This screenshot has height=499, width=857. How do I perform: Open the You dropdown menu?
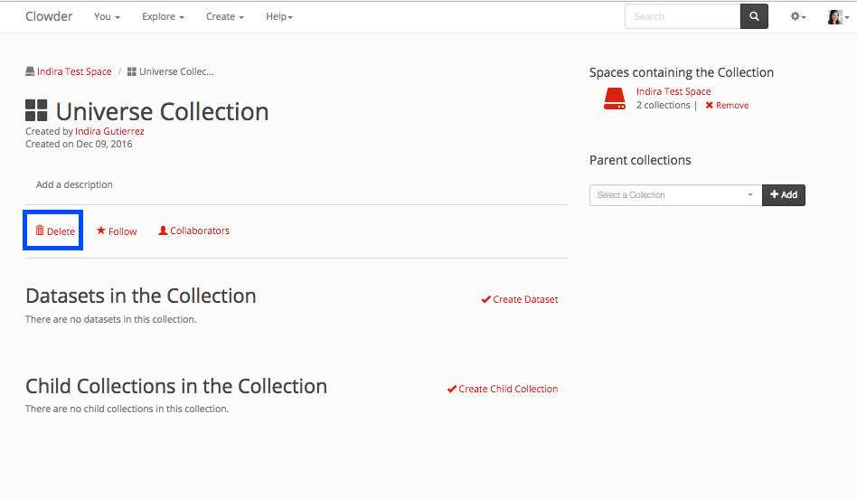[107, 16]
